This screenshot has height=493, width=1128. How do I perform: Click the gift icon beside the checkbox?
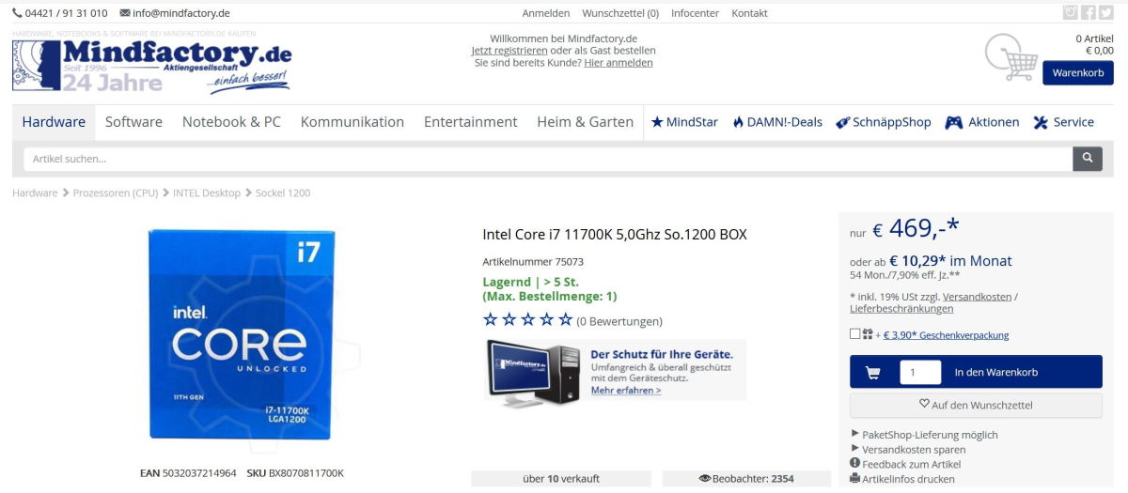(x=867, y=334)
